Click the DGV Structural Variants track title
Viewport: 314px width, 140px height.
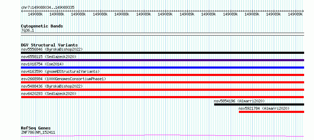click(49, 45)
